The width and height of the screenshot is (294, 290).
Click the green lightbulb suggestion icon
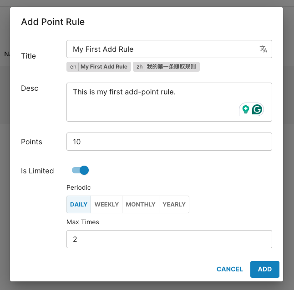pyautogui.click(x=246, y=109)
